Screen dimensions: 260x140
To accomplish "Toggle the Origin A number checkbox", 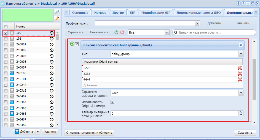I will coord(112,102).
